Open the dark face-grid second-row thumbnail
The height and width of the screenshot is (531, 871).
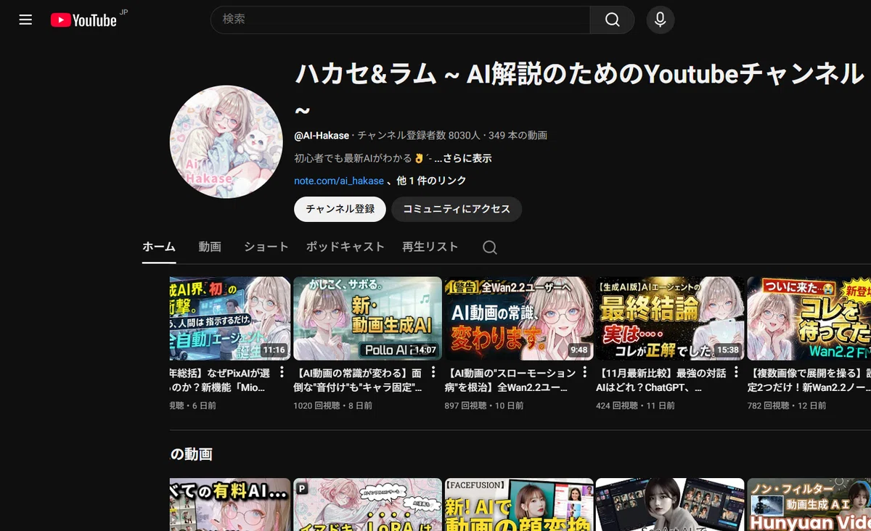click(x=670, y=504)
